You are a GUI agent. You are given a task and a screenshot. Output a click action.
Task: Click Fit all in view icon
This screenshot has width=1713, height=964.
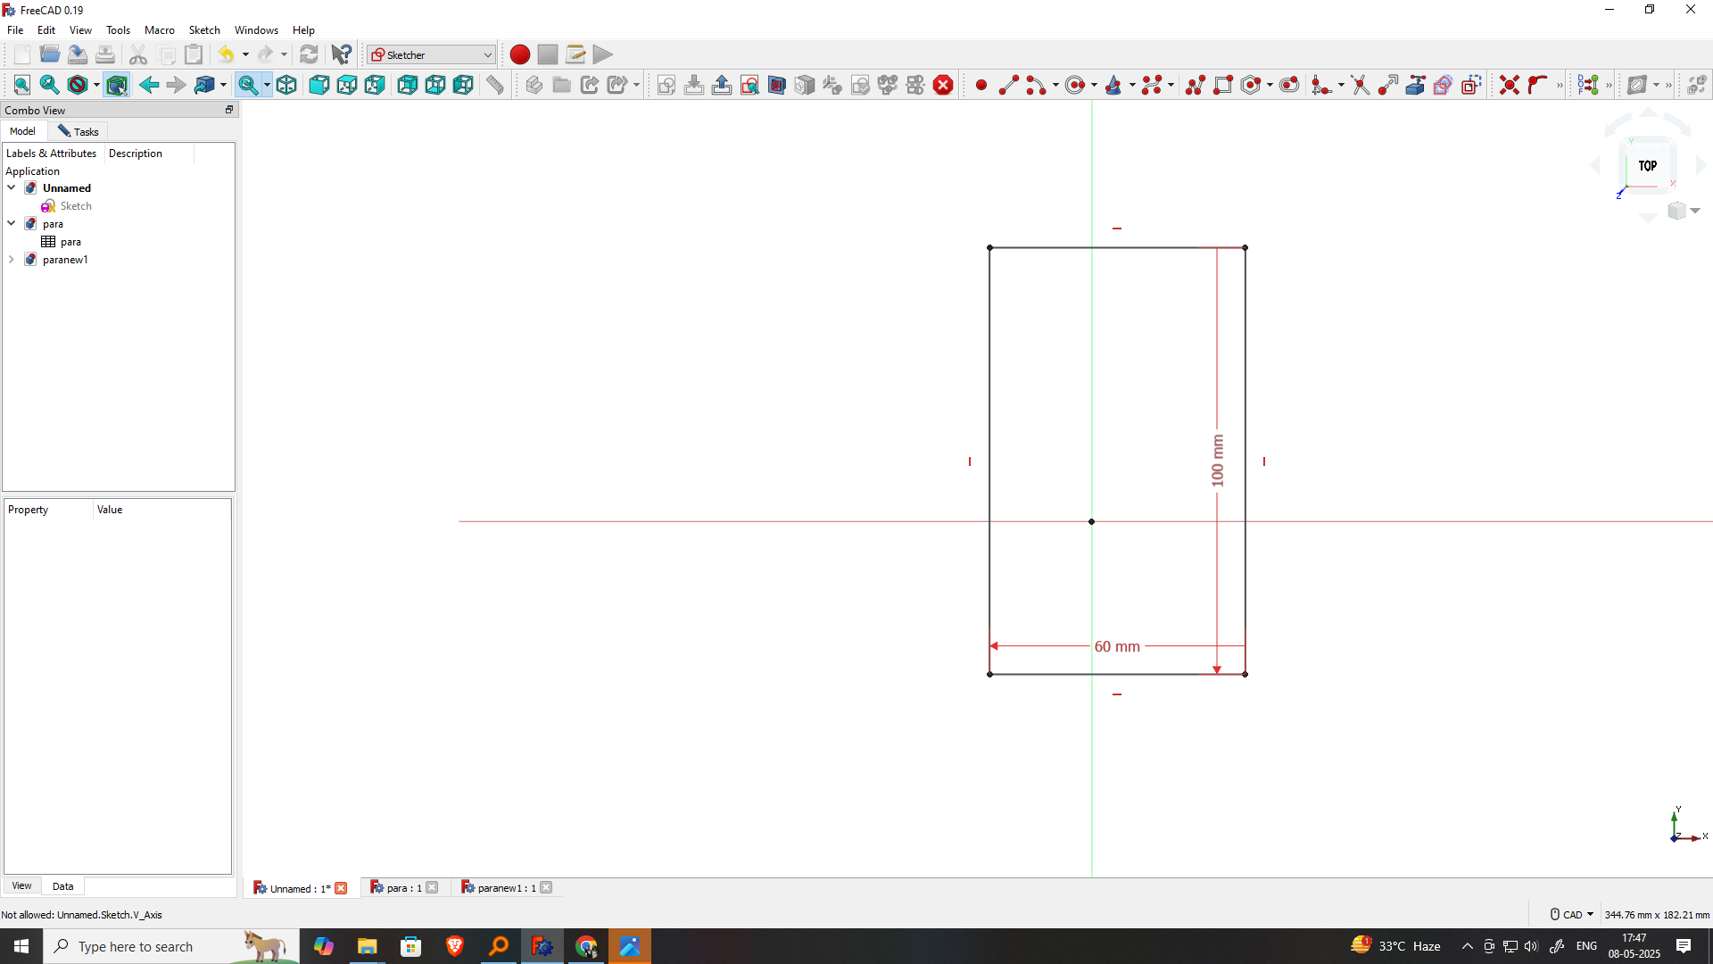[22, 86]
